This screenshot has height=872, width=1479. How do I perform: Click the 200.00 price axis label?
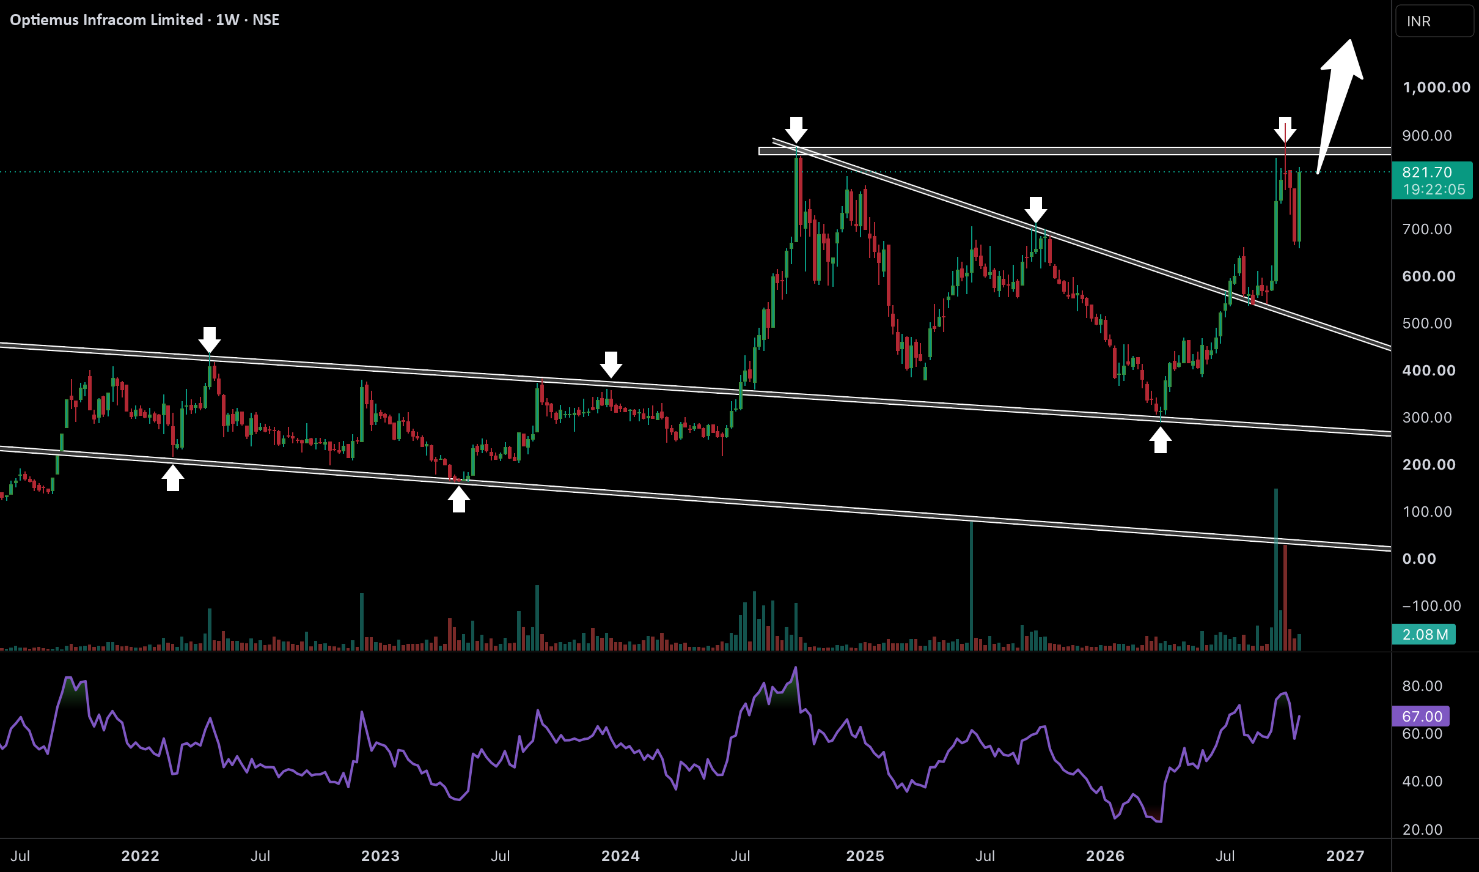click(x=1429, y=465)
